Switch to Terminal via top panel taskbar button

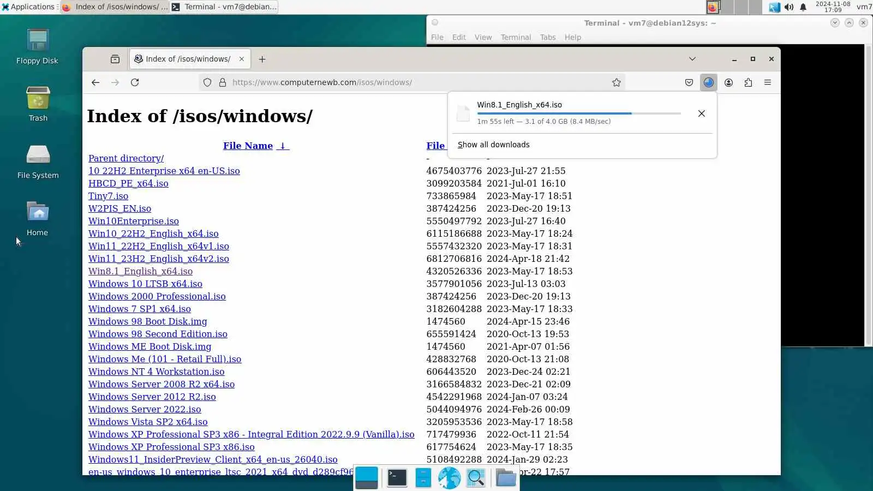pyautogui.click(x=224, y=7)
